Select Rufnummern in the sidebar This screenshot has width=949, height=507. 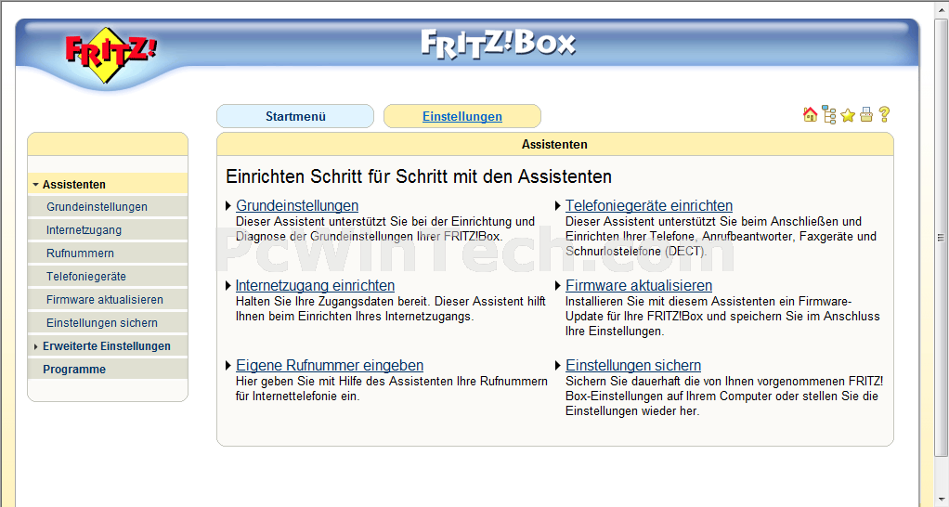click(108, 253)
